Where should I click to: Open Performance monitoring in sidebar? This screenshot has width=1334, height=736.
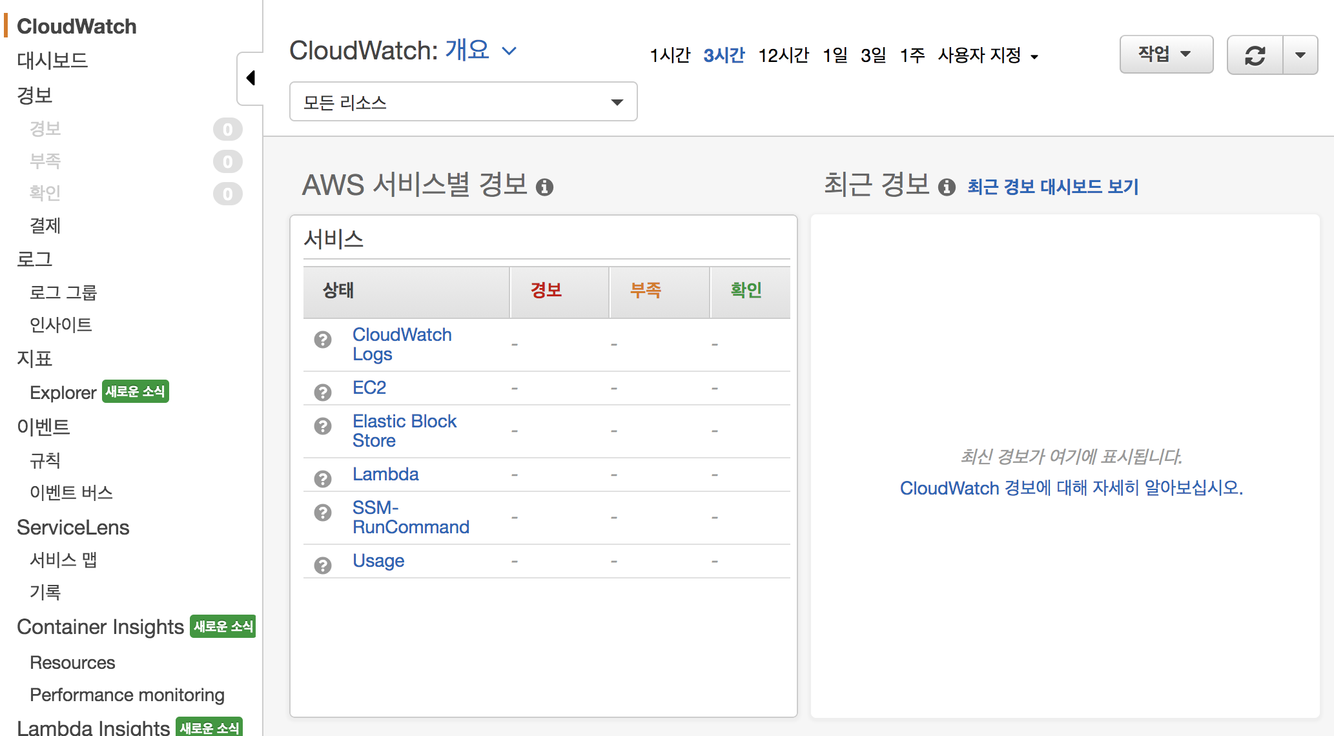tap(127, 695)
